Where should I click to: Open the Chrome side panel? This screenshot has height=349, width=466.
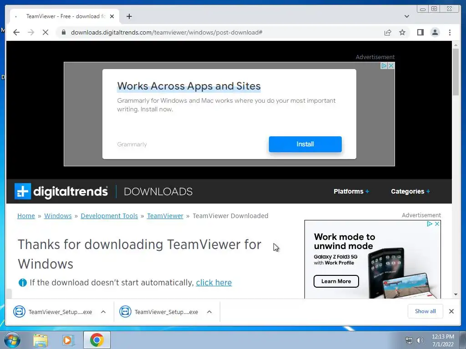pyautogui.click(x=420, y=32)
